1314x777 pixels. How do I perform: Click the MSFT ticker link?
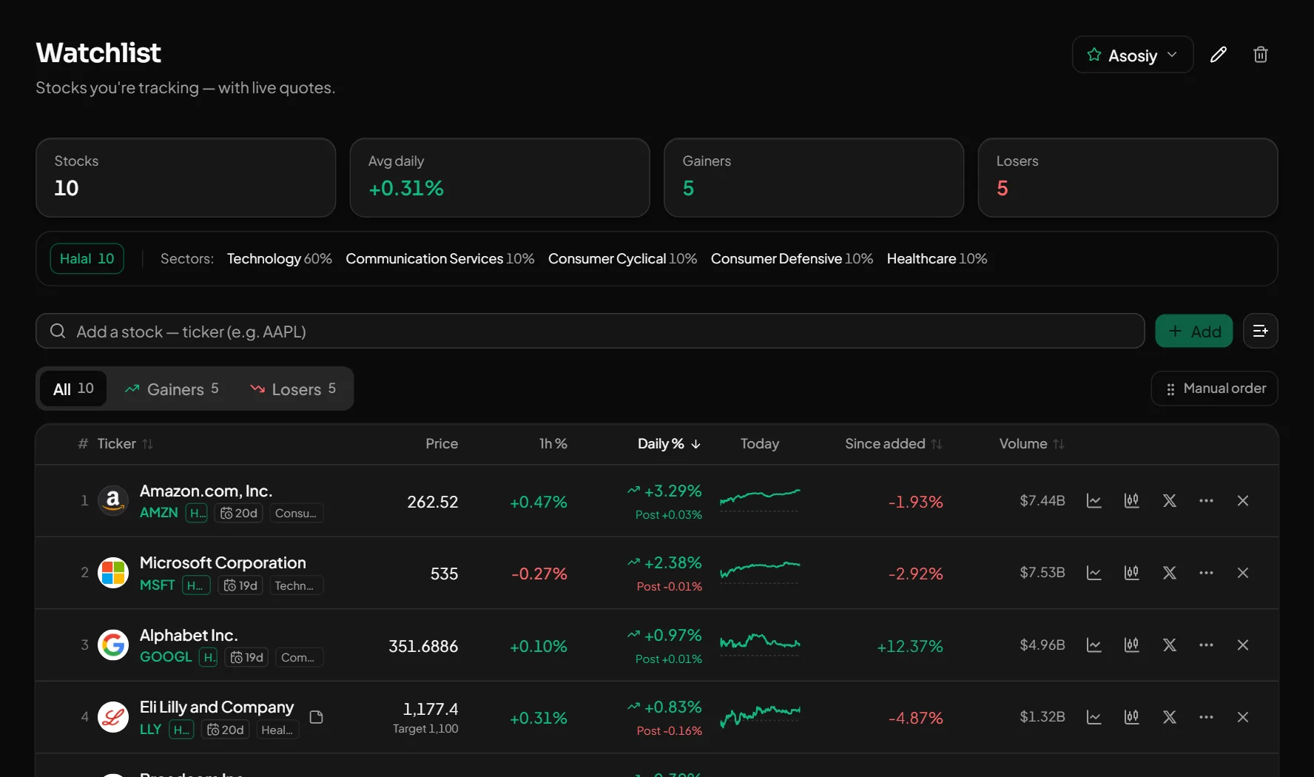[158, 585]
